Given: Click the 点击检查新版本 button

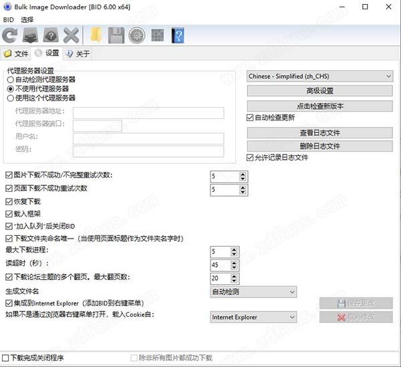Looking at the screenshot, I should coord(319,106).
